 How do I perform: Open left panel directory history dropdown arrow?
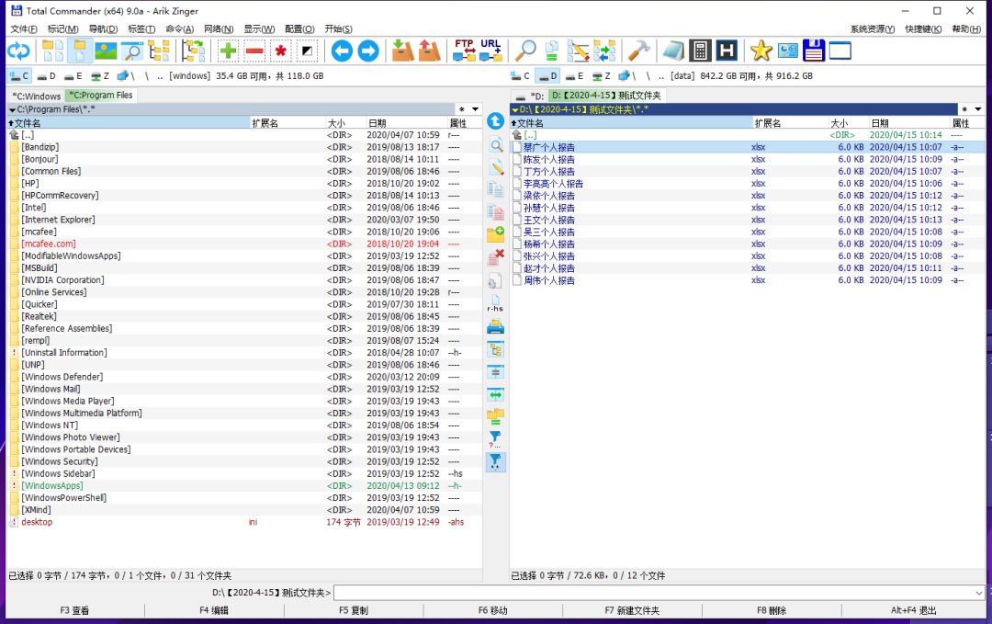(475, 109)
